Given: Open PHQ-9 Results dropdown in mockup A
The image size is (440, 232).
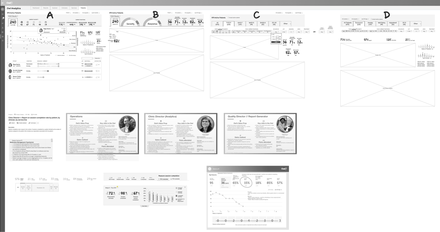Looking at the screenshot, I should point(13,16).
